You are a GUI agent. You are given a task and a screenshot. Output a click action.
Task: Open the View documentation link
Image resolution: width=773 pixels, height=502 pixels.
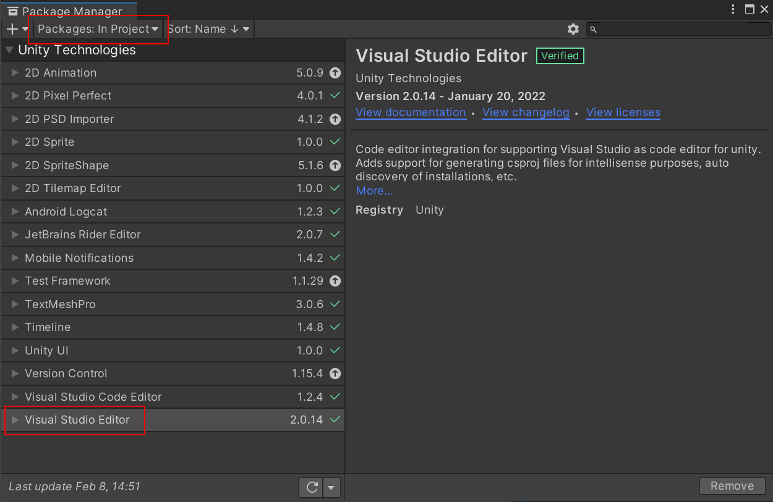click(x=411, y=112)
